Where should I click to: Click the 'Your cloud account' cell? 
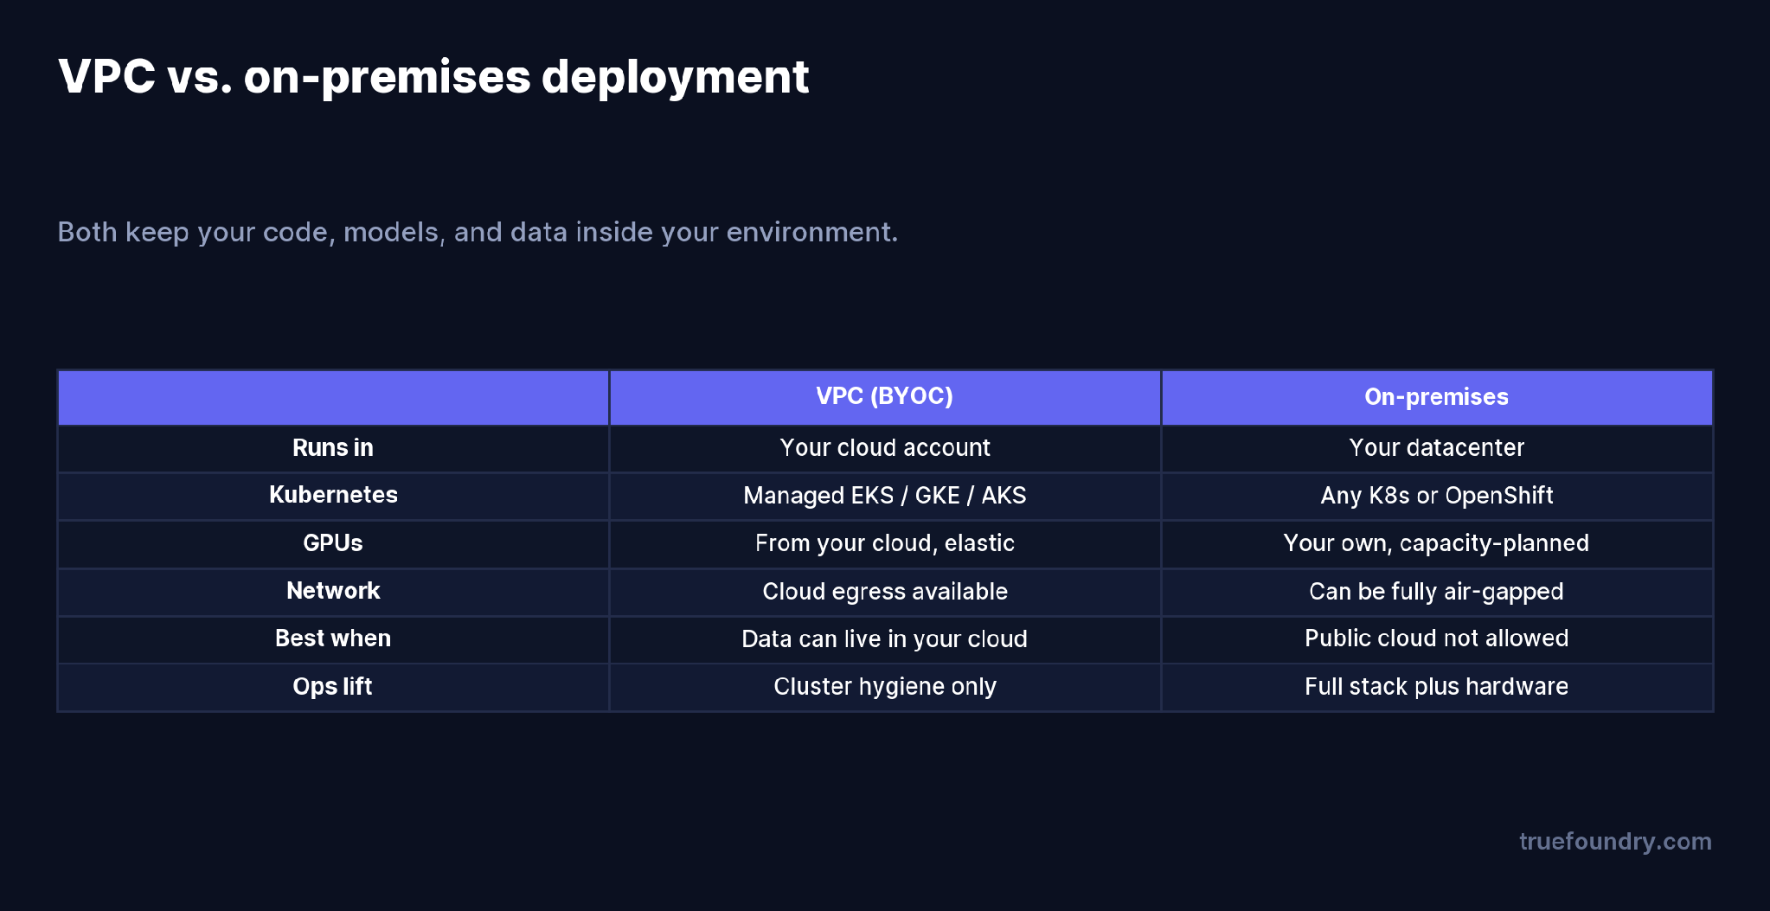coord(885,448)
